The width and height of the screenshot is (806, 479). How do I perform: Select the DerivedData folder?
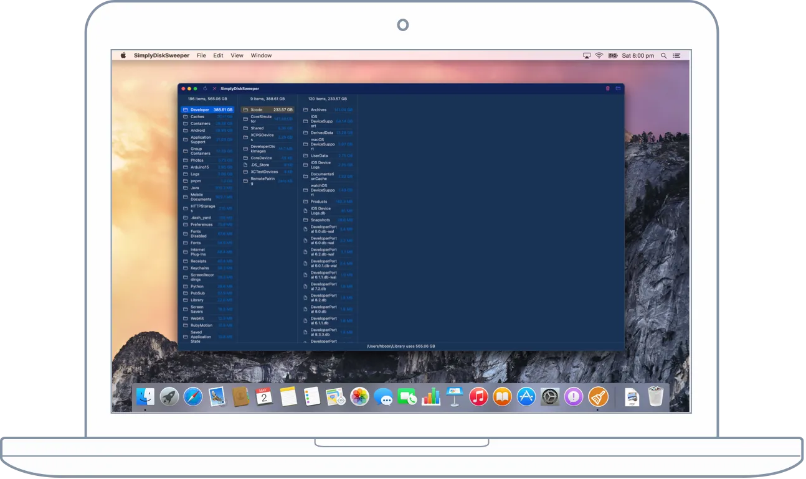328,133
